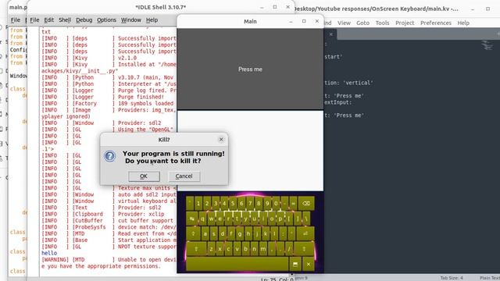
Task: Open Project menu in Sublime Text
Action: click(405, 23)
